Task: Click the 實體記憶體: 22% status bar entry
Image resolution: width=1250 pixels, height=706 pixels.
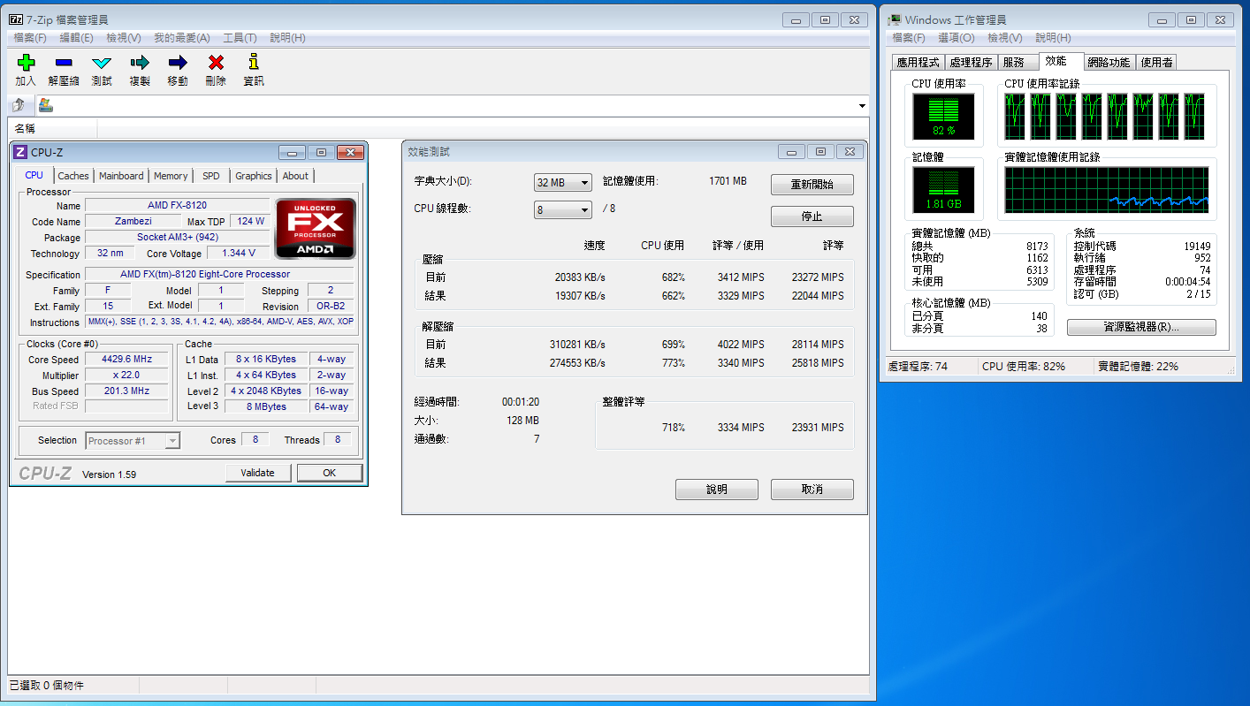Action: pos(1138,366)
